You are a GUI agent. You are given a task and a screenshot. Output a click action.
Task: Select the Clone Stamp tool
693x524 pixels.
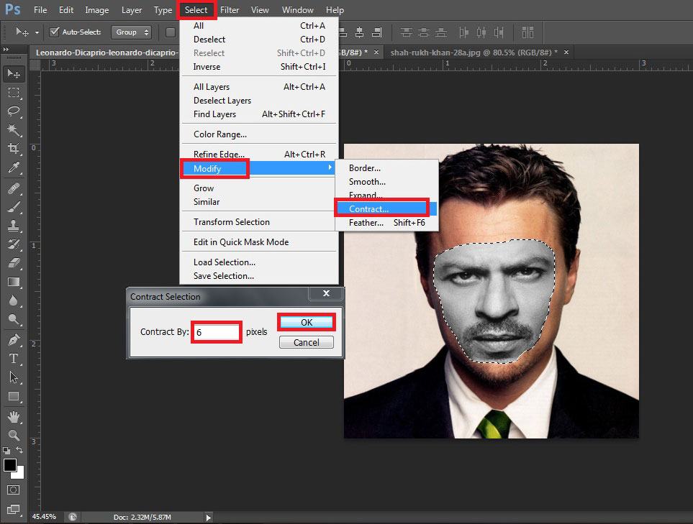coord(14,226)
